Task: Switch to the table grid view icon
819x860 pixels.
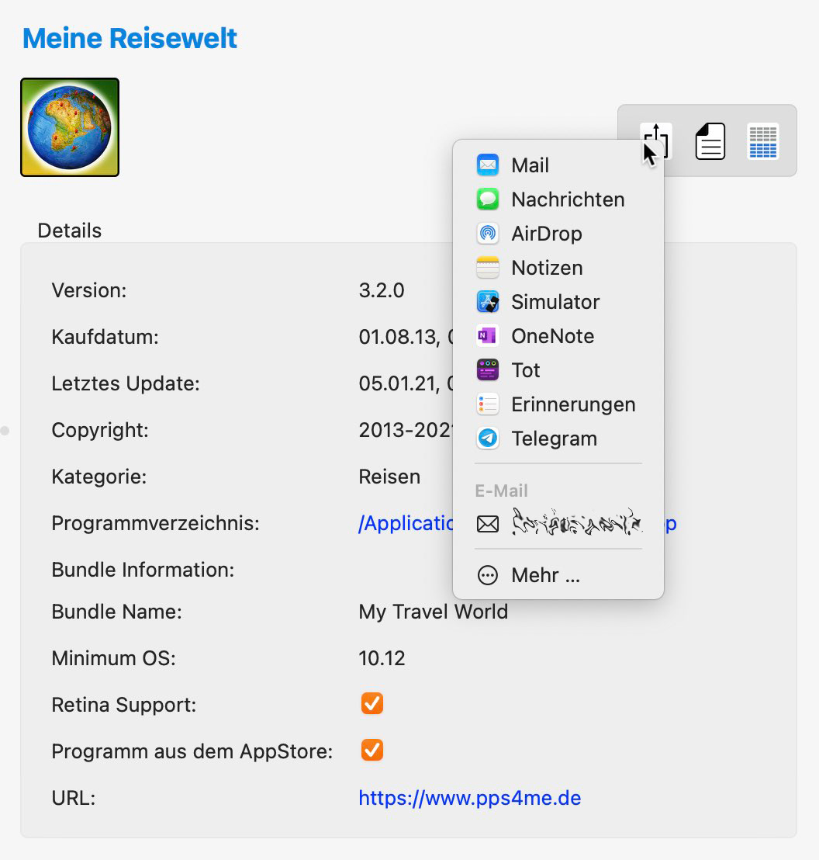Action: (762, 141)
